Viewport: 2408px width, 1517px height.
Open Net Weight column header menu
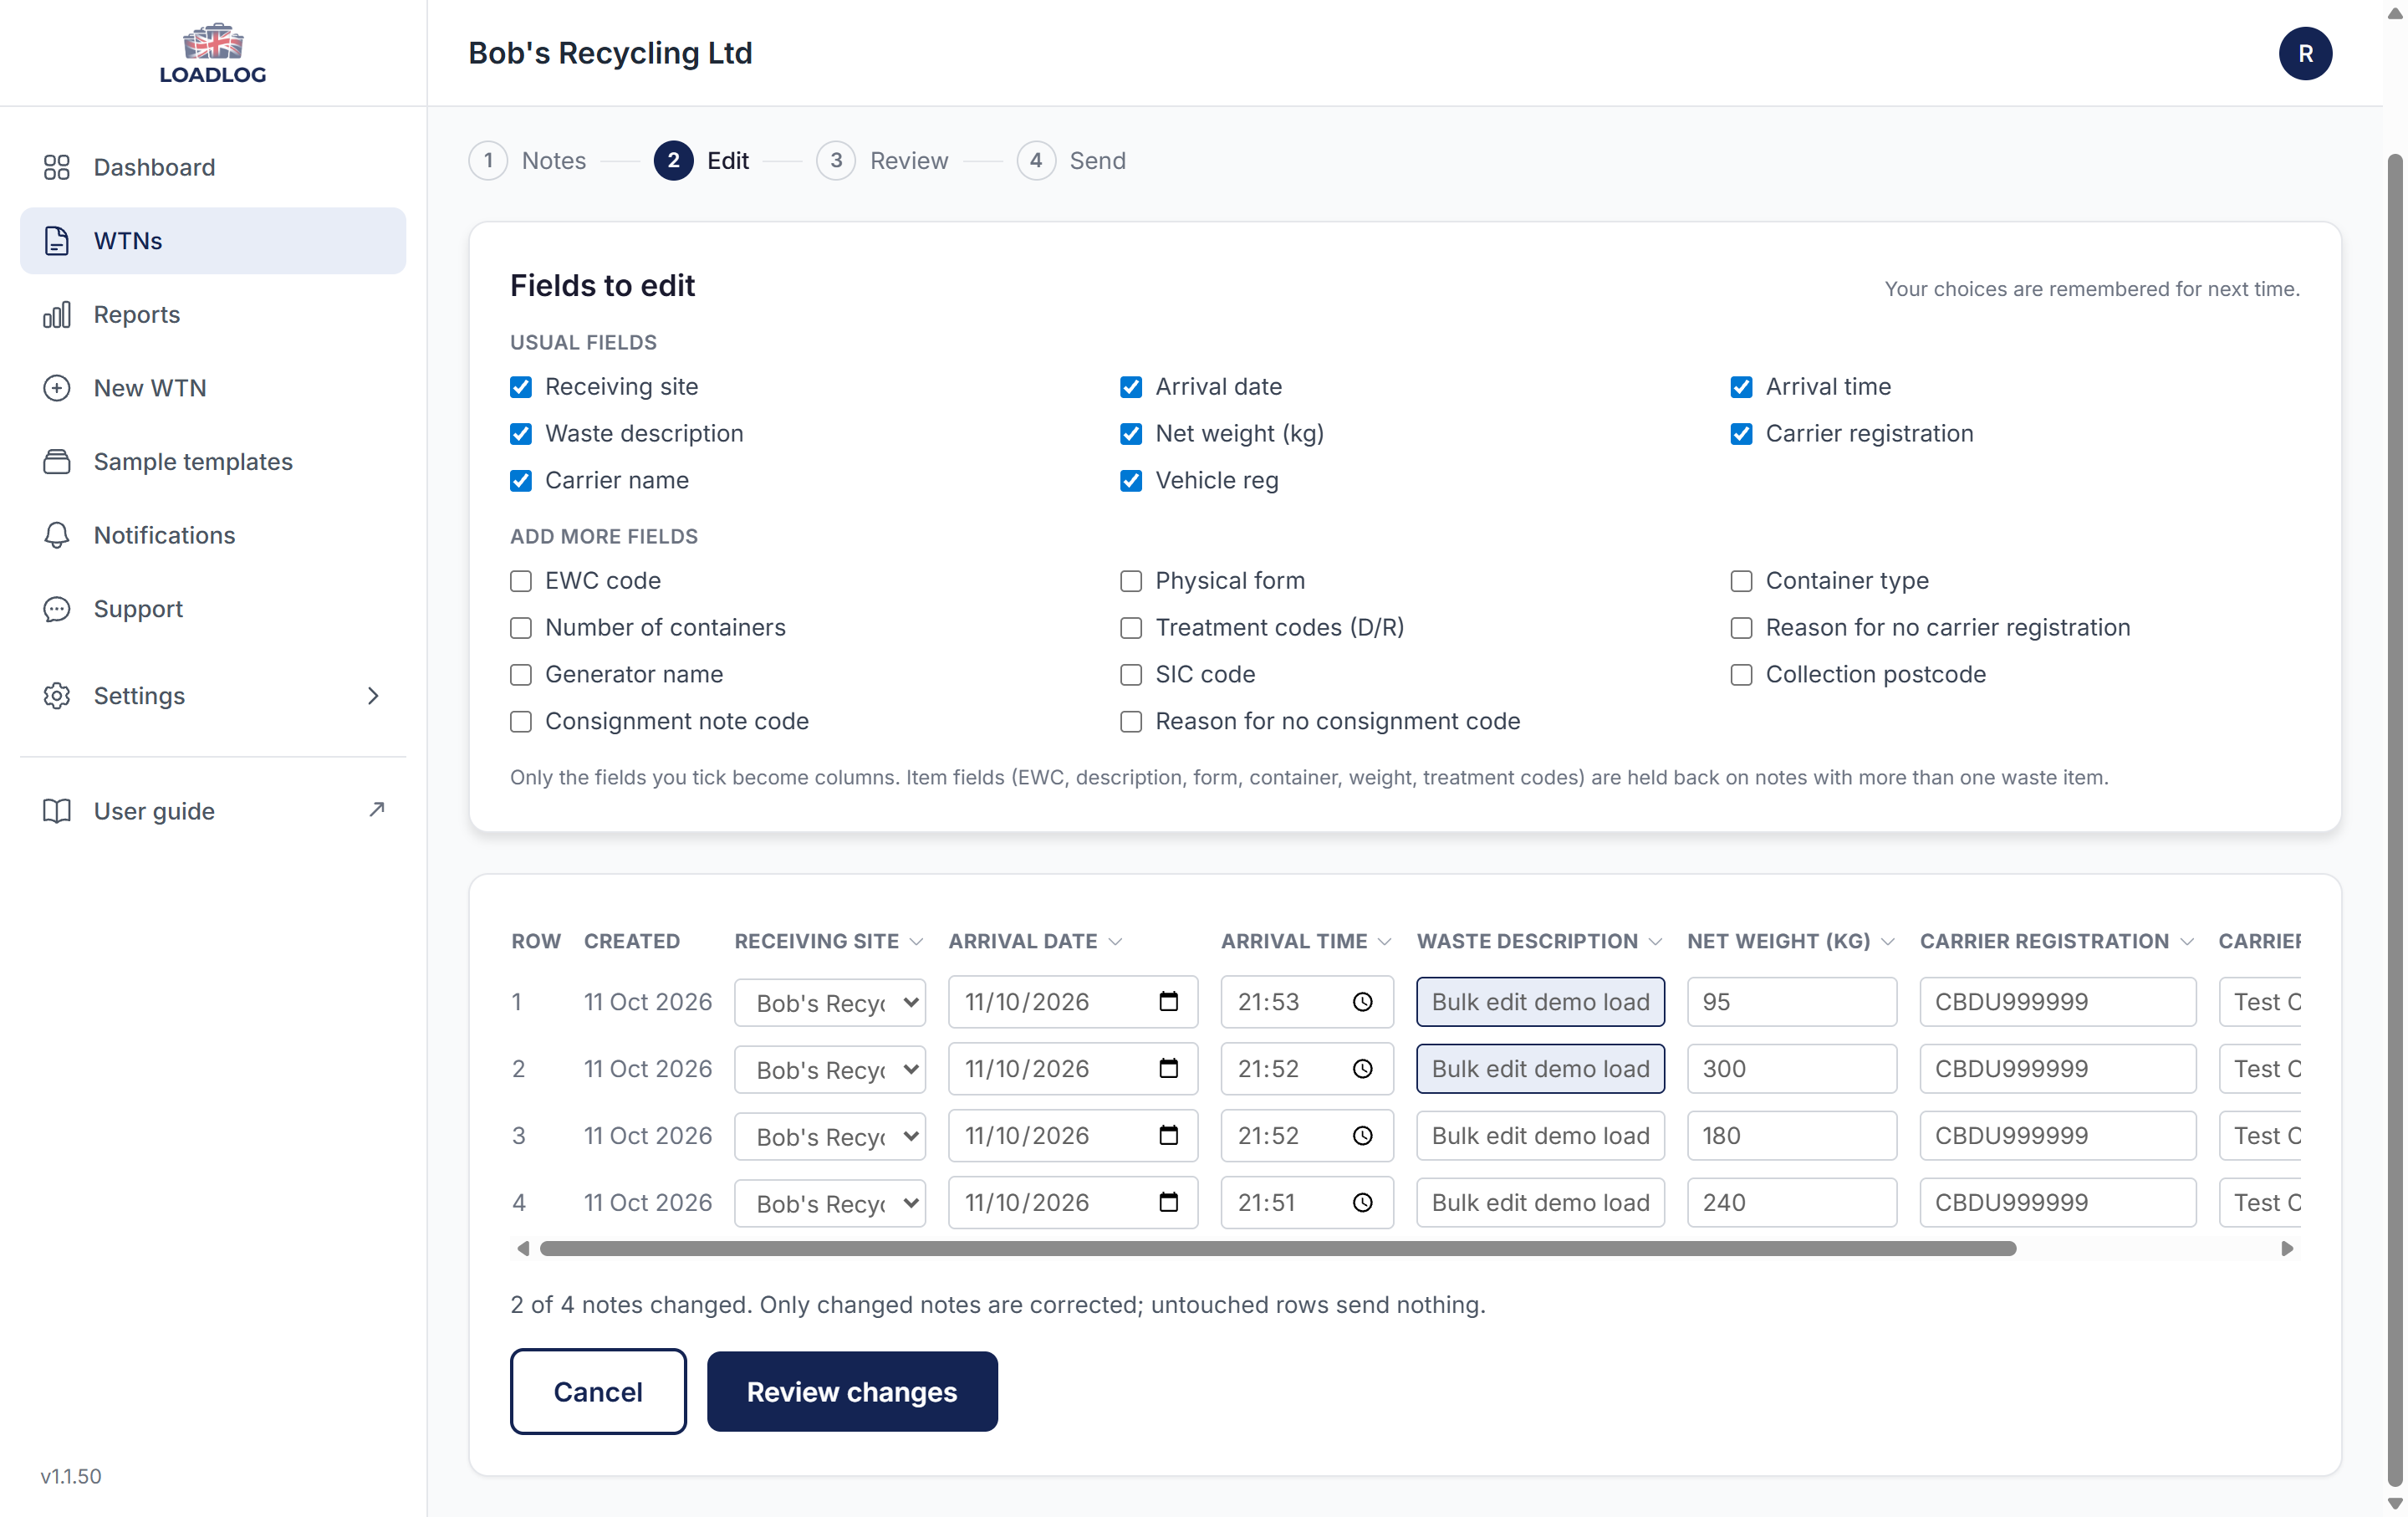coord(1888,942)
